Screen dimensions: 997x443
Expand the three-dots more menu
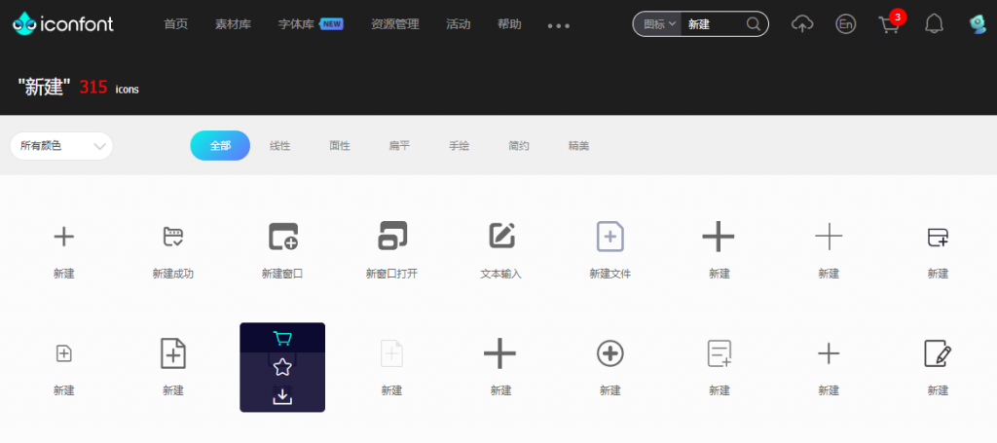[559, 25]
